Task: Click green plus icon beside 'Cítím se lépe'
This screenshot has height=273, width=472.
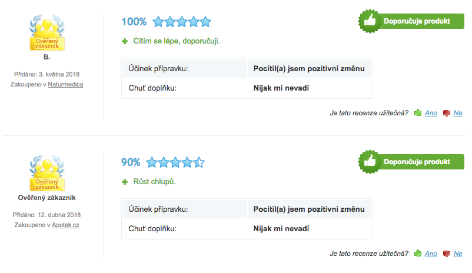Action: point(125,41)
